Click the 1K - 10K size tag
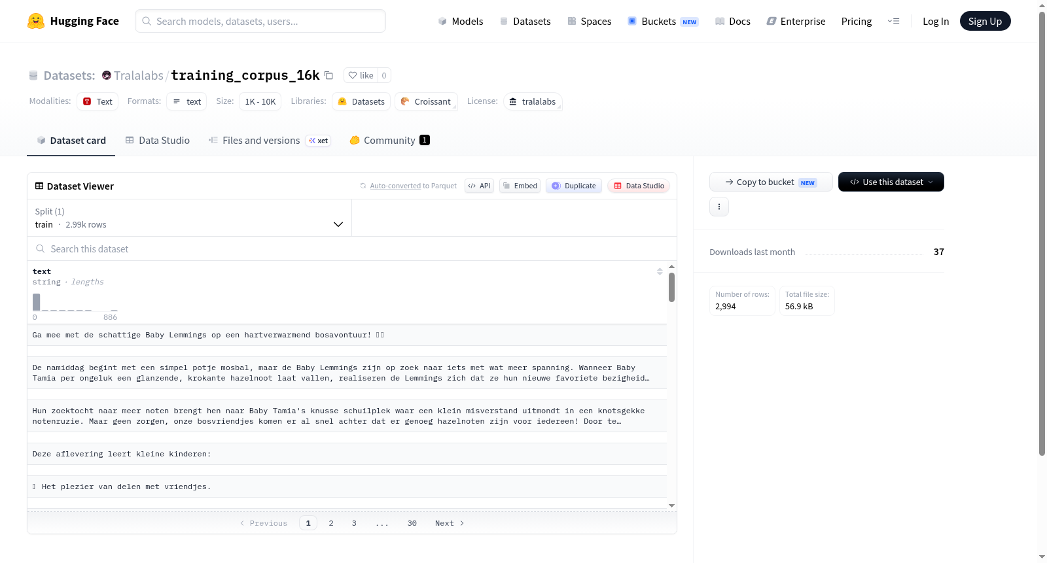Screen dimensions: 1047x563 pyautogui.click(x=260, y=101)
